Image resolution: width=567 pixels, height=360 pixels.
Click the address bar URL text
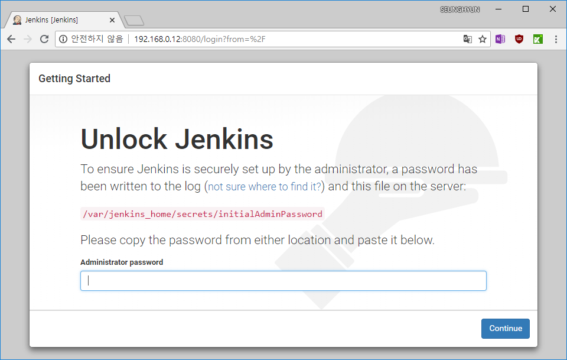click(x=200, y=39)
